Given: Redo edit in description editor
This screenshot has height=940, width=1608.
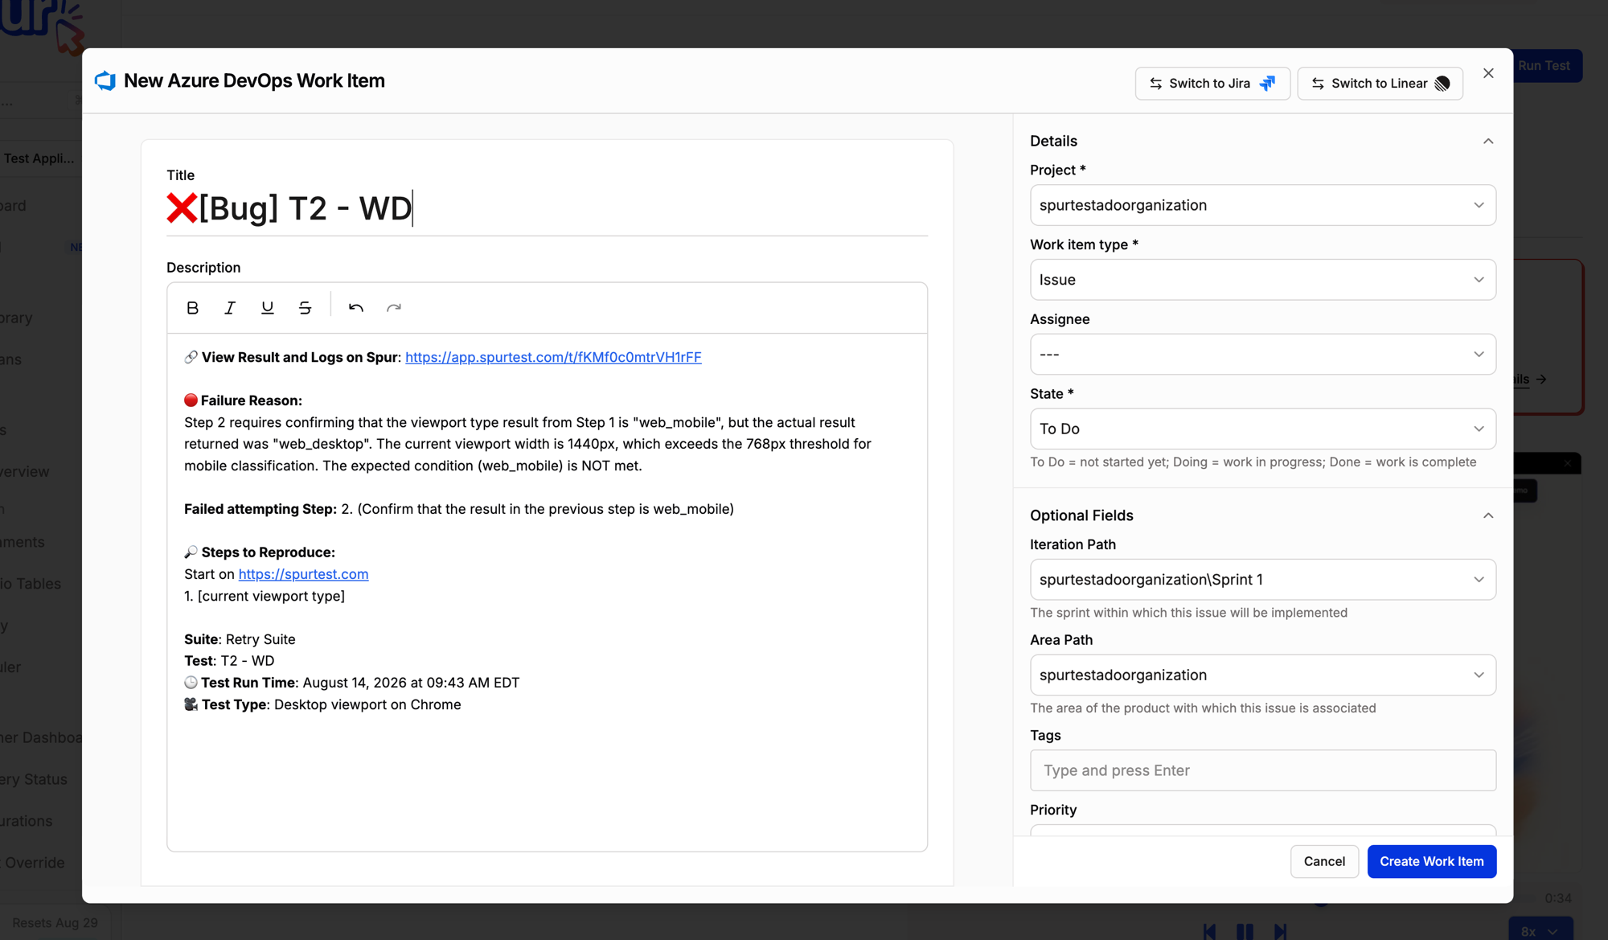Looking at the screenshot, I should (394, 308).
